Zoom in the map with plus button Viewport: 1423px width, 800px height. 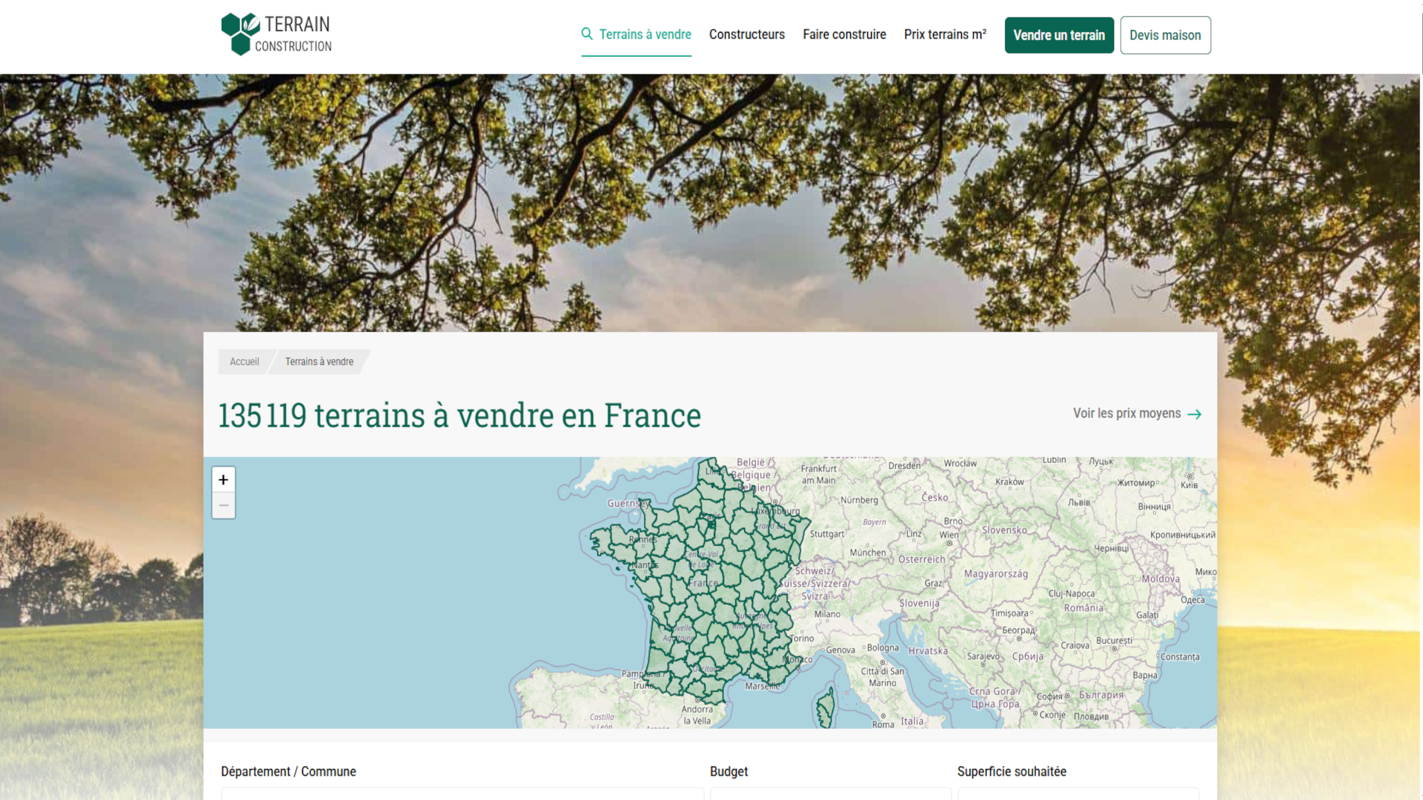[223, 480]
